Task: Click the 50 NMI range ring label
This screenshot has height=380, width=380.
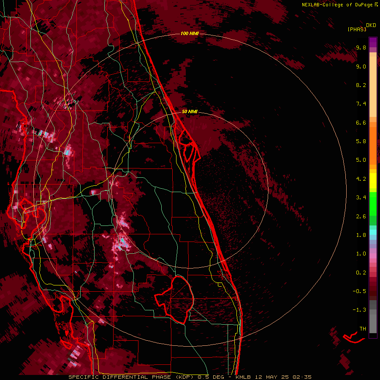Action: point(190,111)
